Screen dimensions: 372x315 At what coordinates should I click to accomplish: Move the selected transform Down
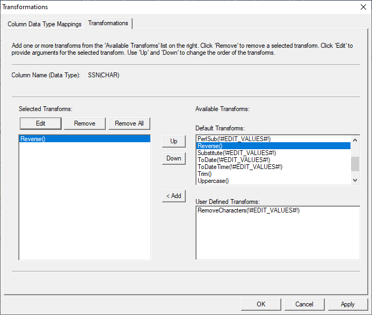point(174,158)
